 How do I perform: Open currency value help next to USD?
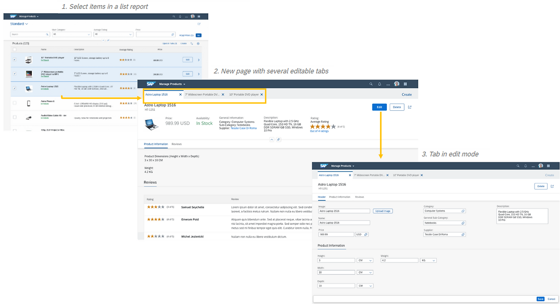tap(366, 234)
